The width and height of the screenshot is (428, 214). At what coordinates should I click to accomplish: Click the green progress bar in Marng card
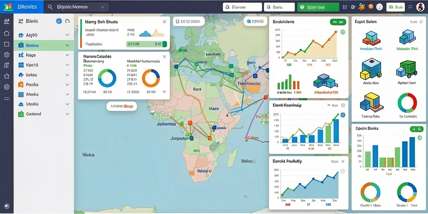(x=147, y=43)
